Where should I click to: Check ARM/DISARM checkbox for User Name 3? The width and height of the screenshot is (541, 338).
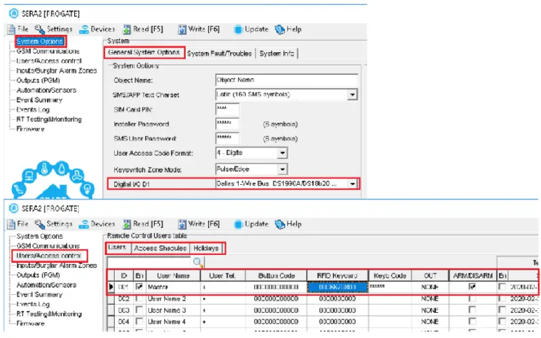(472, 310)
